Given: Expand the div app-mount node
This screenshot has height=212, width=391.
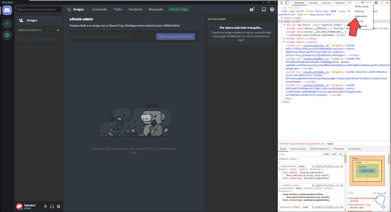Looking at the screenshot, I should click(x=284, y=25).
